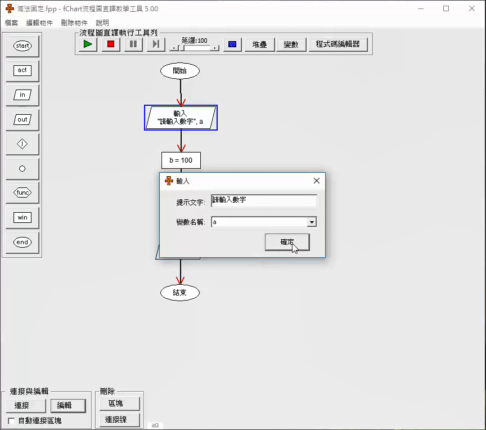Click the Step forward button

[156, 44]
